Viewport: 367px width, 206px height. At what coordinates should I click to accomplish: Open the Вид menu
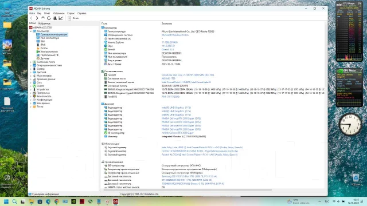pos(40,13)
